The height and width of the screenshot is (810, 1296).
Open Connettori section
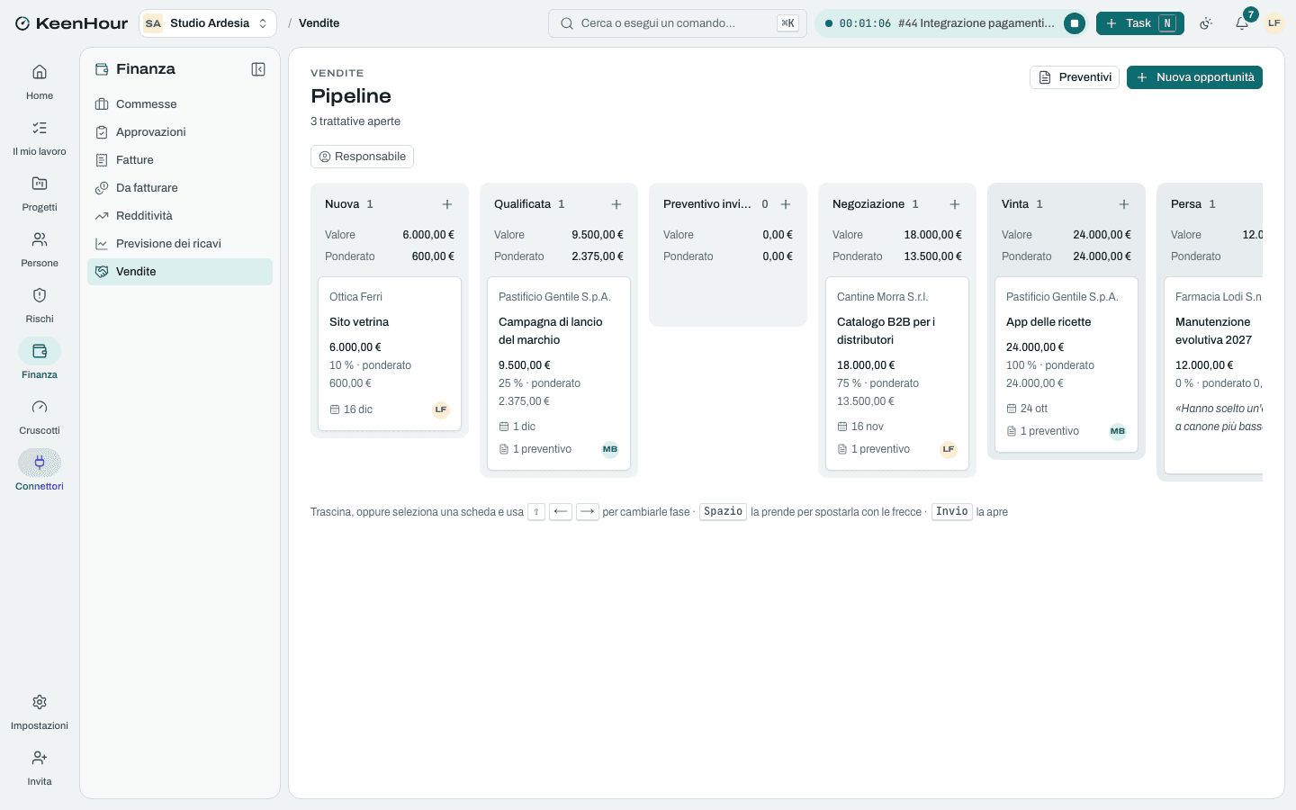(40, 472)
